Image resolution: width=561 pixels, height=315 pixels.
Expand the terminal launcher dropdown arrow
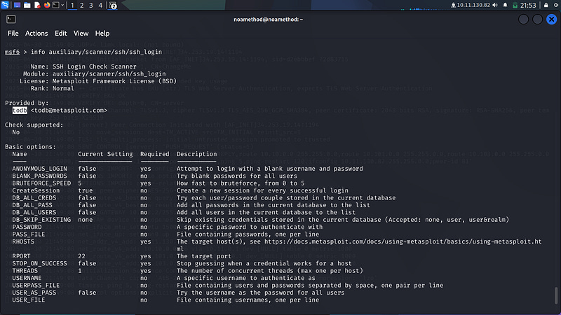pyautogui.click(x=62, y=5)
